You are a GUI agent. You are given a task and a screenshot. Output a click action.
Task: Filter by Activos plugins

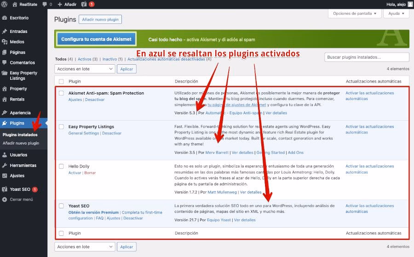[x=84, y=59]
